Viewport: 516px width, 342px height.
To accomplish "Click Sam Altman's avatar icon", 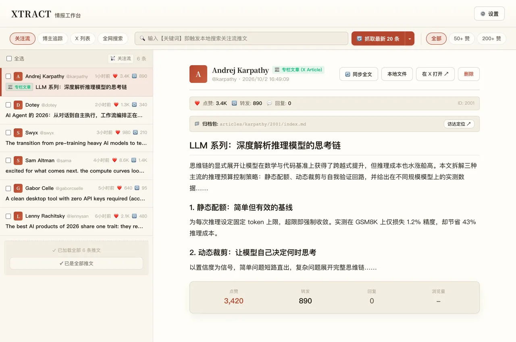I will click(x=18, y=161).
